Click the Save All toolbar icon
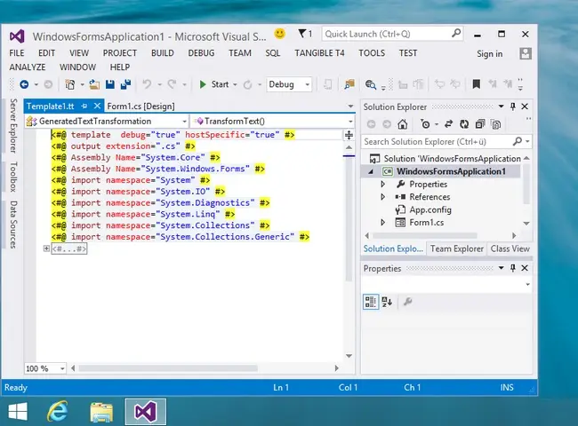Viewport: 578px width, 426px height. tap(124, 84)
